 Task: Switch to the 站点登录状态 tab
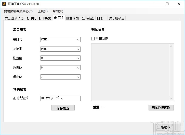[14, 18]
